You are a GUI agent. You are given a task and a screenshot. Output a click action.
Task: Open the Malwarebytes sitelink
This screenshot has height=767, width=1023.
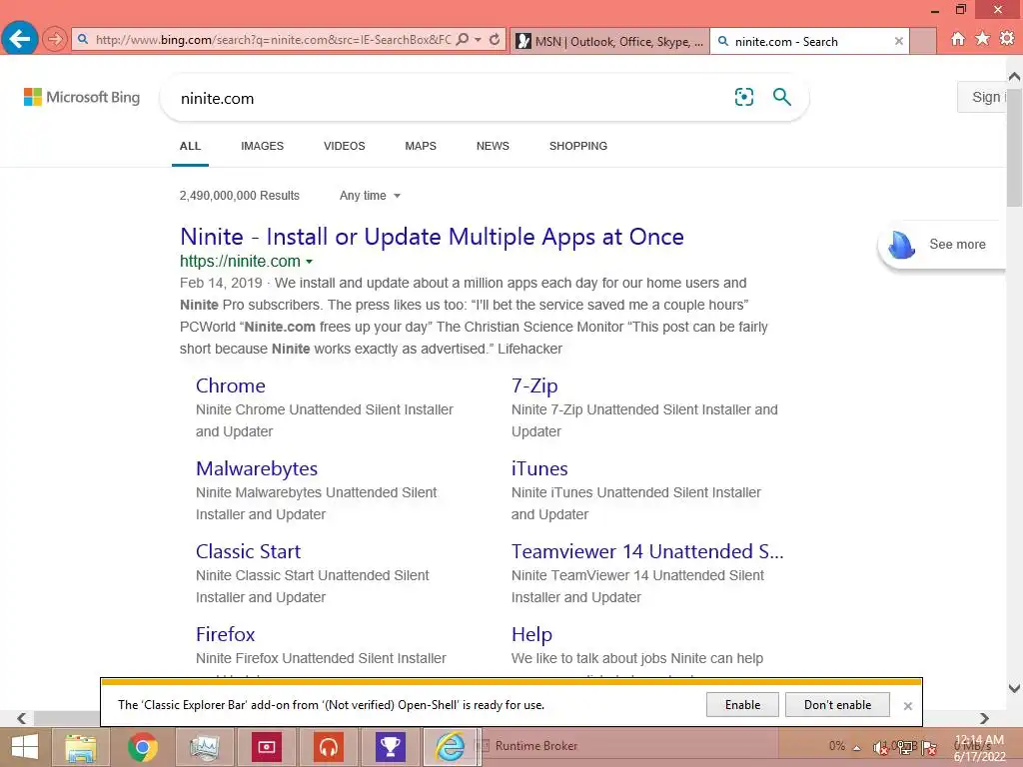(257, 468)
